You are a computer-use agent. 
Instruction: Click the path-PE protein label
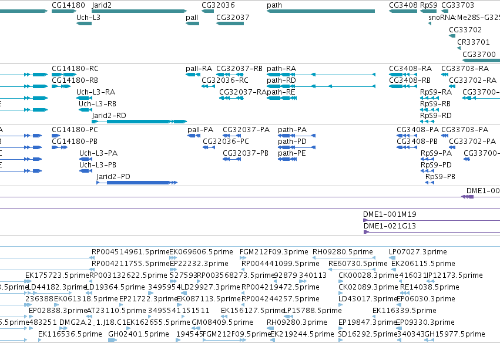[x=292, y=153]
